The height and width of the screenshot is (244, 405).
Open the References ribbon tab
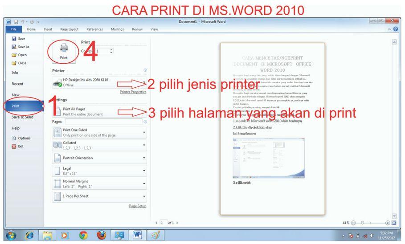pyautogui.click(x=94, y=29)
